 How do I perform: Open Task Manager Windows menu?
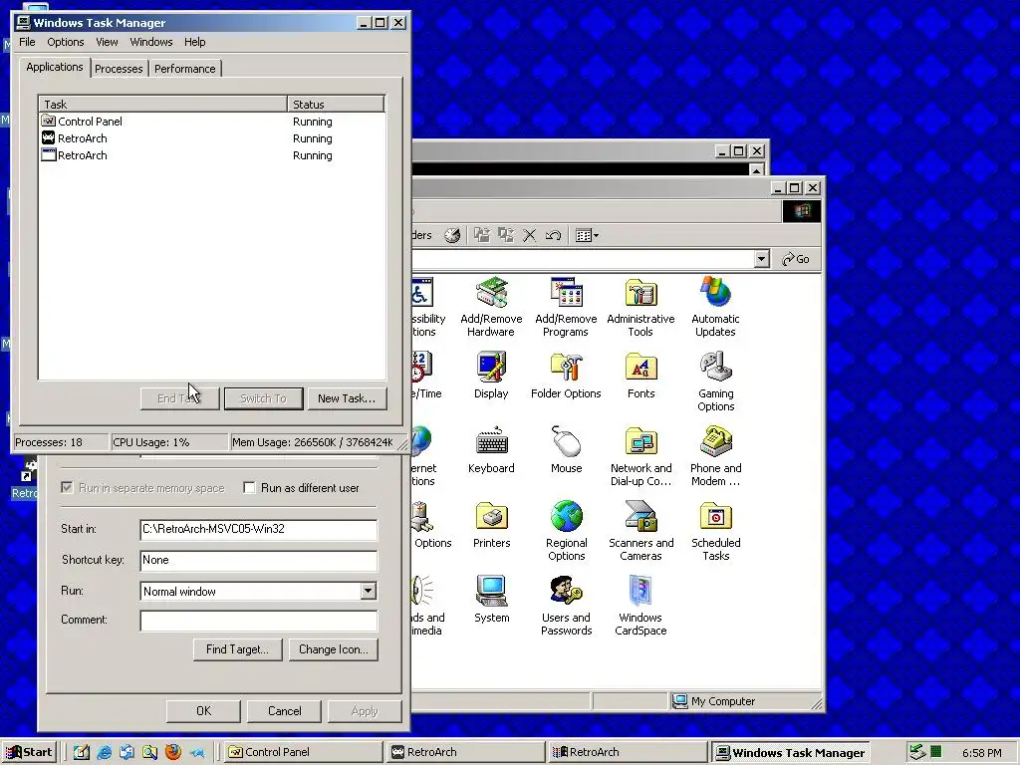(x=151, y=42)
